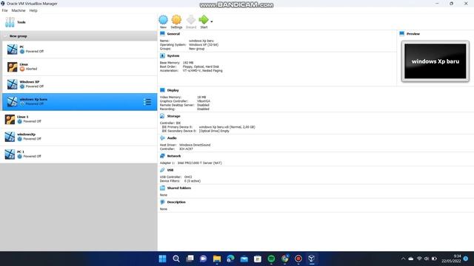Screen dimensions: 474x266
Task: Select the aborted Linux machine
Action: (79, 66)
